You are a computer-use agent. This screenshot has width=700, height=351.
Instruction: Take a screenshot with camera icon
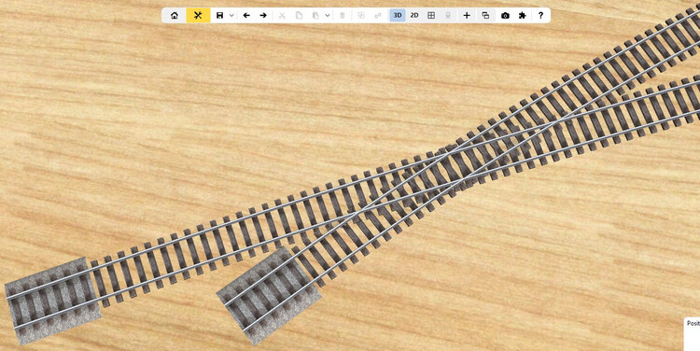[505, 15]
